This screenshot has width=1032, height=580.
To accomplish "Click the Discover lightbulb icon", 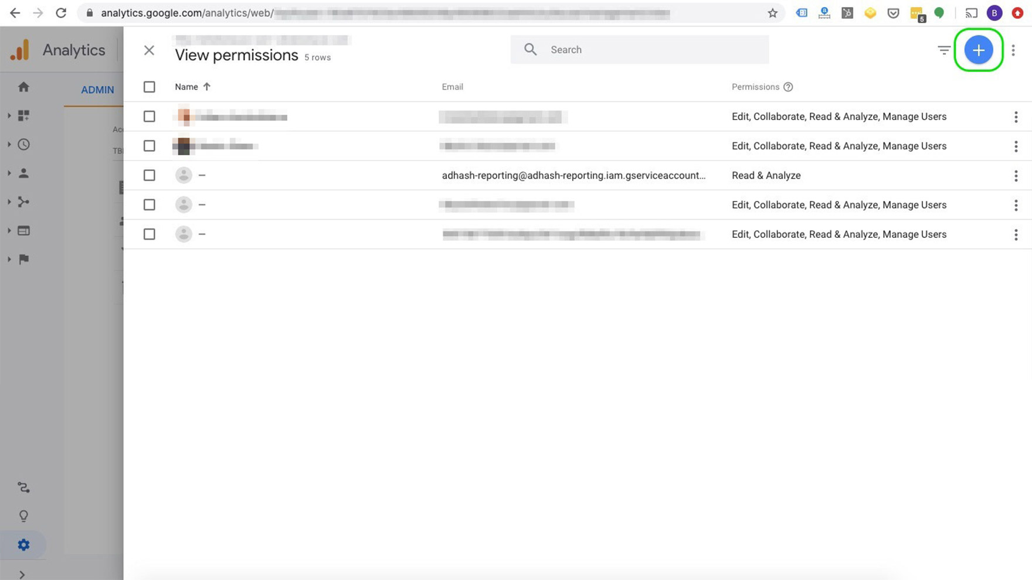I will [x=23, y=516].
